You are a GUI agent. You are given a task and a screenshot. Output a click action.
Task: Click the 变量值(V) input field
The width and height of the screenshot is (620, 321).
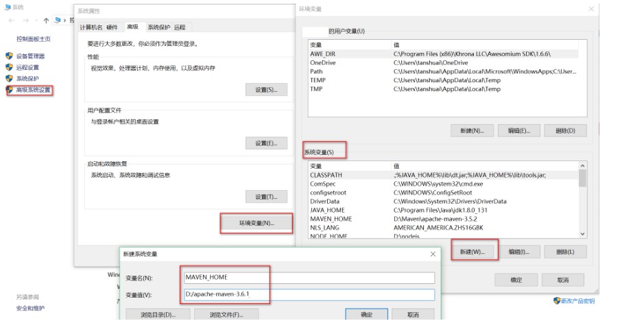point(309,294)
